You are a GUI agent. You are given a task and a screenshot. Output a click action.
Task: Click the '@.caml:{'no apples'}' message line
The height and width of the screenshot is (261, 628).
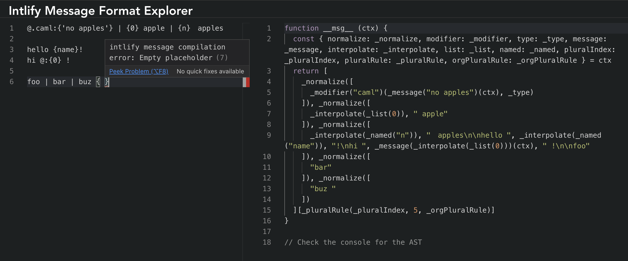coord(125,28)
